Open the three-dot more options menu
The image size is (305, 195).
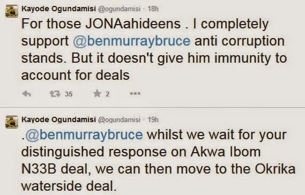135,94
